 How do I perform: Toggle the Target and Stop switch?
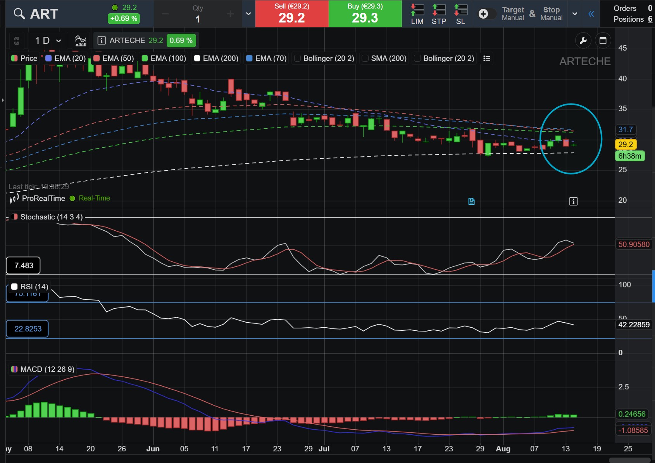(x=486, y=14)
